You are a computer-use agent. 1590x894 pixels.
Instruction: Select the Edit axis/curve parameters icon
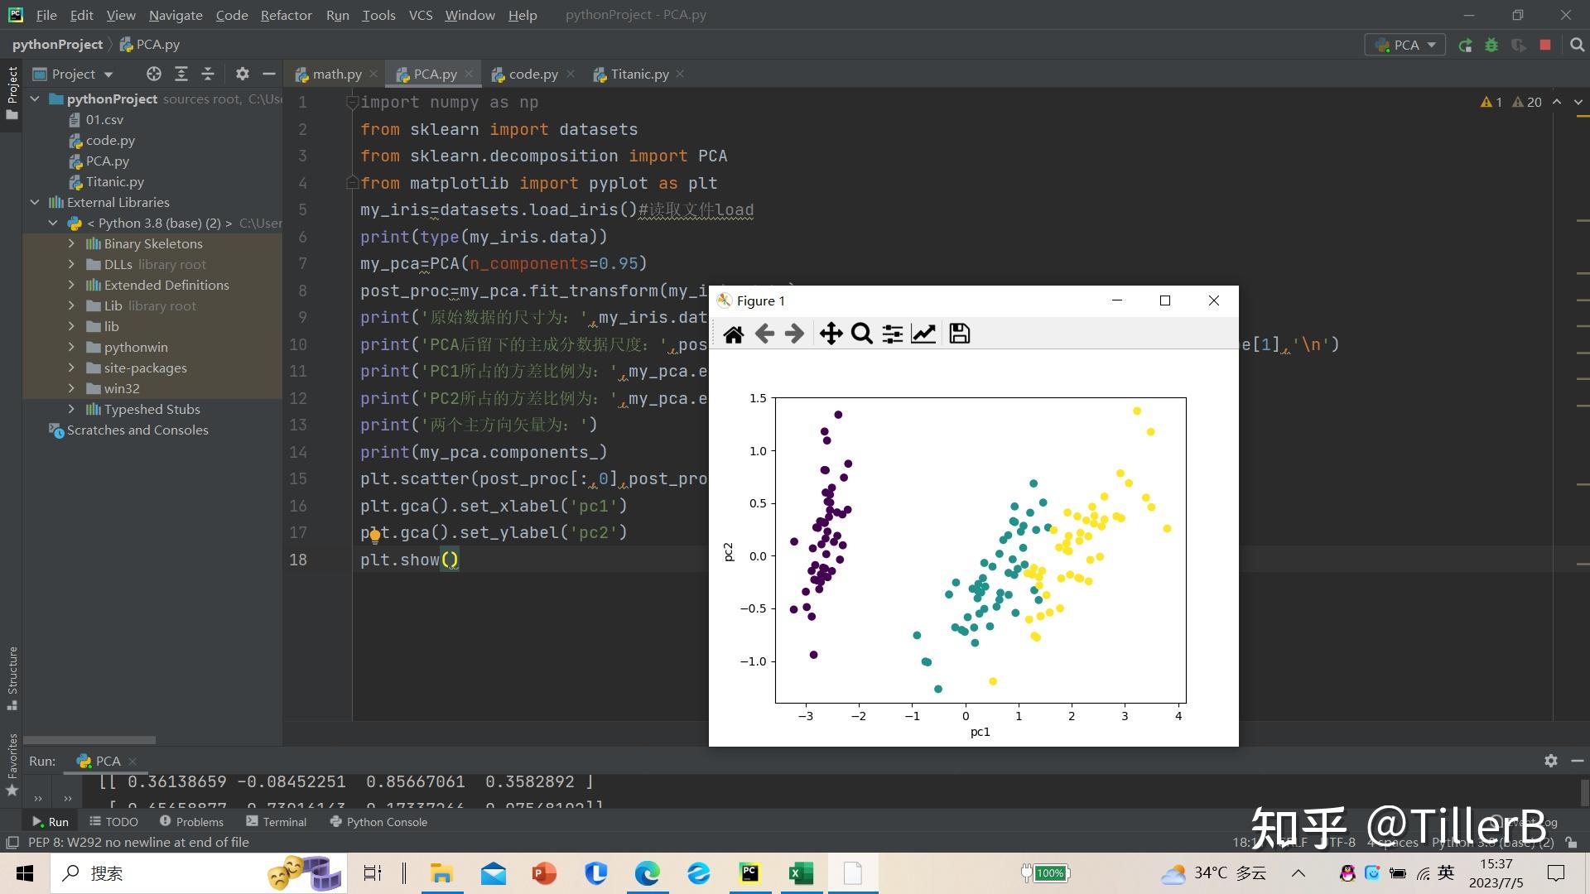923,334
